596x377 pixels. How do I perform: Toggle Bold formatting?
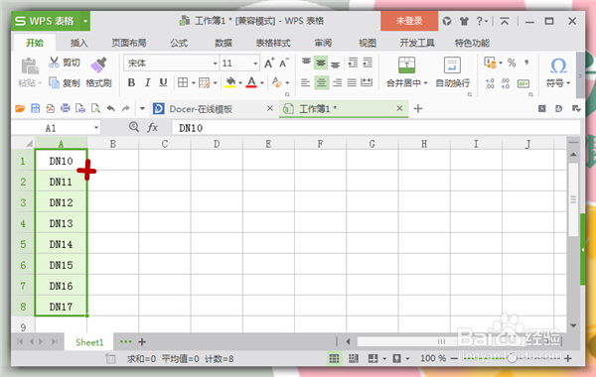131,82
